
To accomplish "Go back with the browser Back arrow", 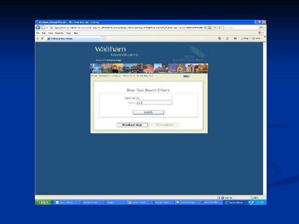I will tap(38, 28).
